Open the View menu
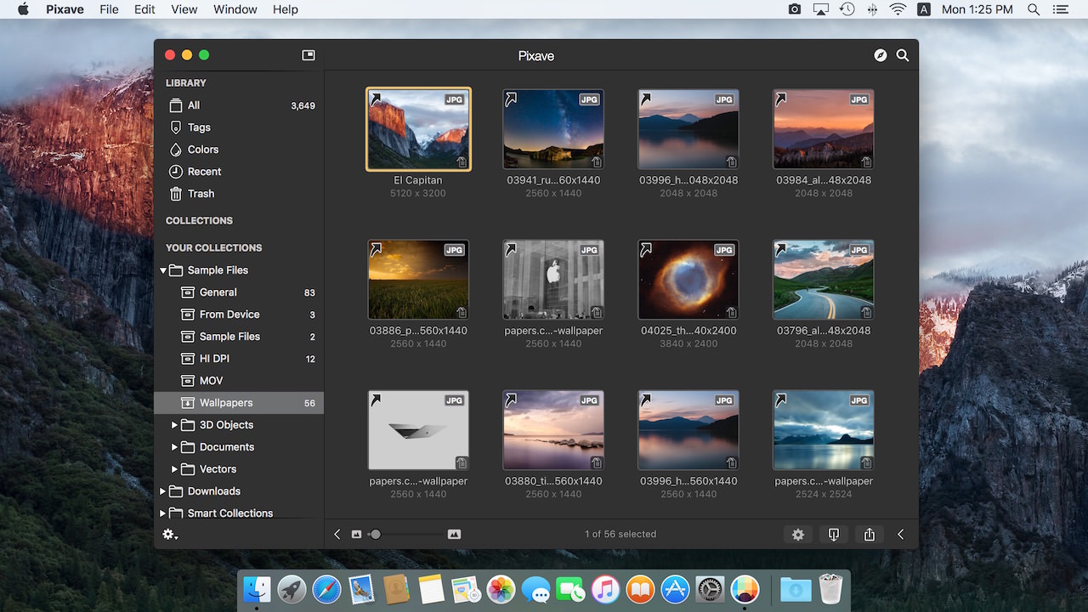This screenshot has width=1088, height=612. tap(184, 9)
